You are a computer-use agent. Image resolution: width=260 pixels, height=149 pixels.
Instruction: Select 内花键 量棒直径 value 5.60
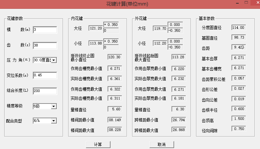[x=115, y=109]
